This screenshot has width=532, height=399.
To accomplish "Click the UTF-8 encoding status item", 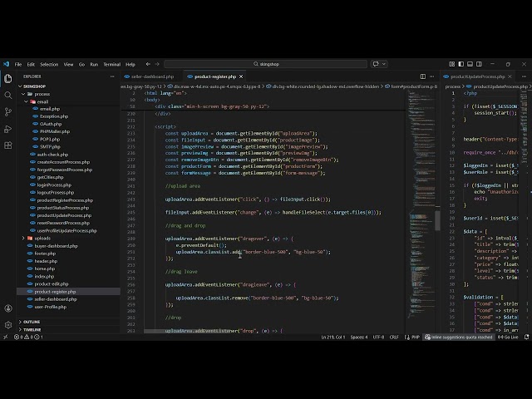I will click(378, 337).
